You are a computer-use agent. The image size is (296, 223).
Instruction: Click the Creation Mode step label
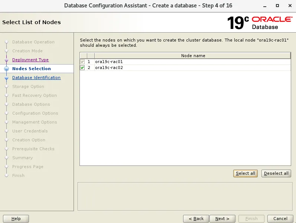(27, 51)
